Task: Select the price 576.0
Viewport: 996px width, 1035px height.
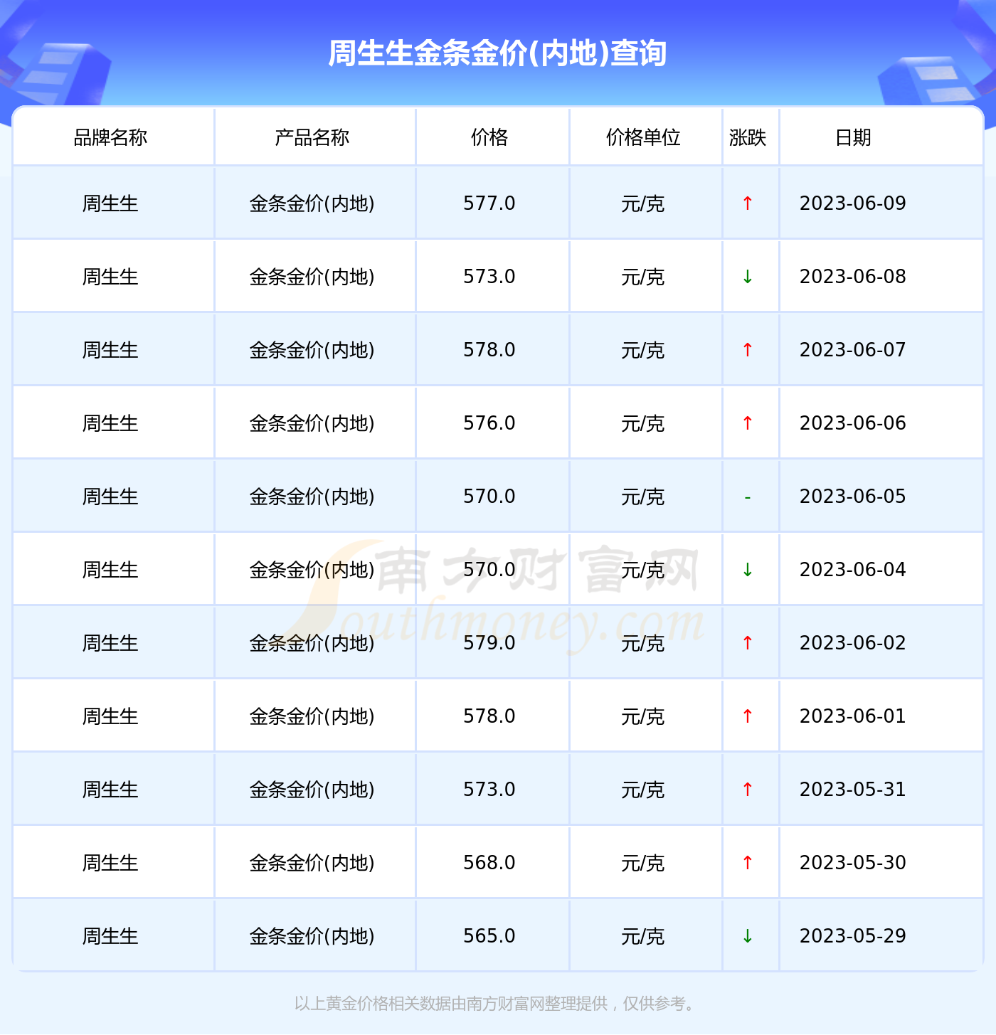Action: click(489, 423)
